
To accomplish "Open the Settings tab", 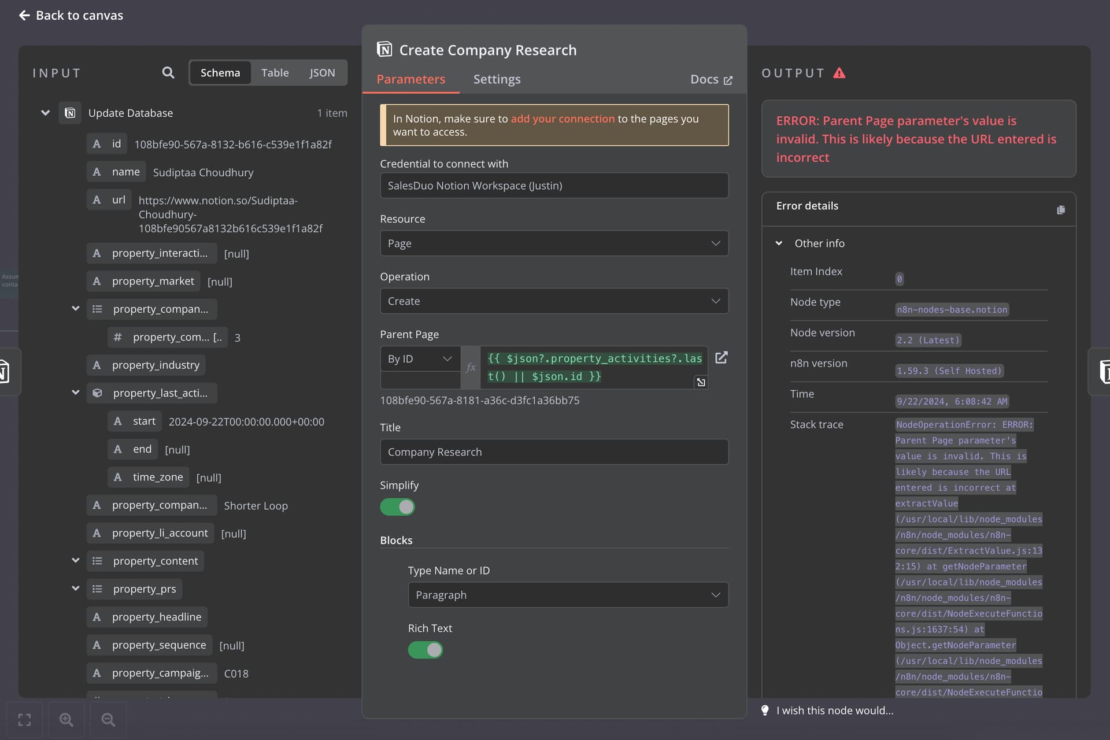I will (497, 79).
